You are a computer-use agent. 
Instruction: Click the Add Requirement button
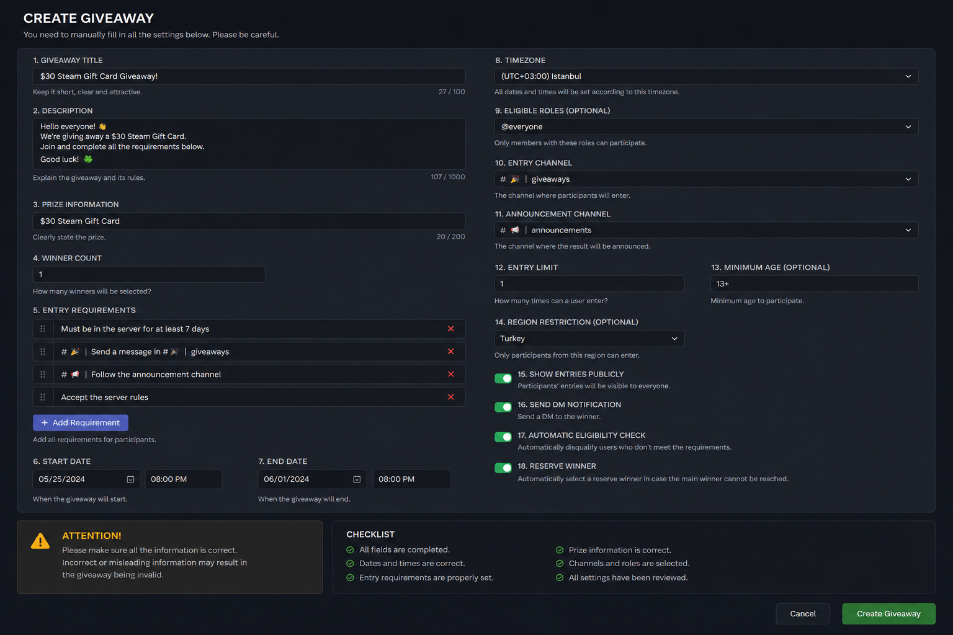[x=81, y=423]
